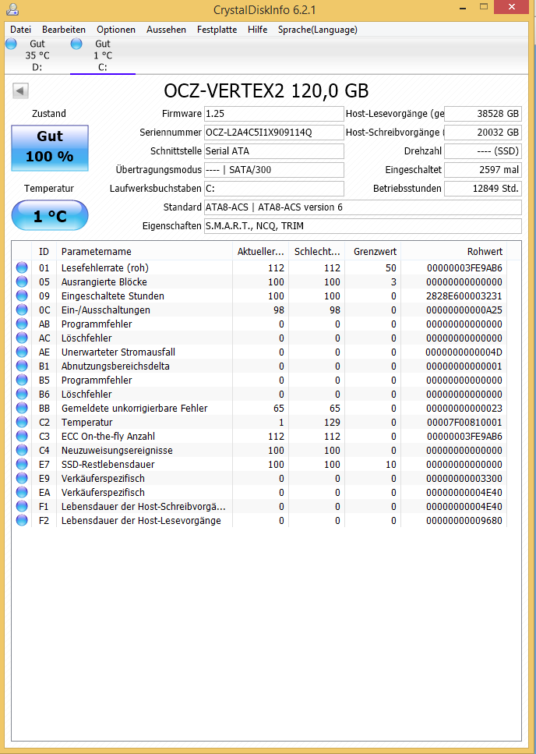Image resolution: width=536 pixels, height=754 pixels.
Task: Click raw value 00000003FE9AB6 in Lesefehlerrate row
Action: tap(464, 268)
